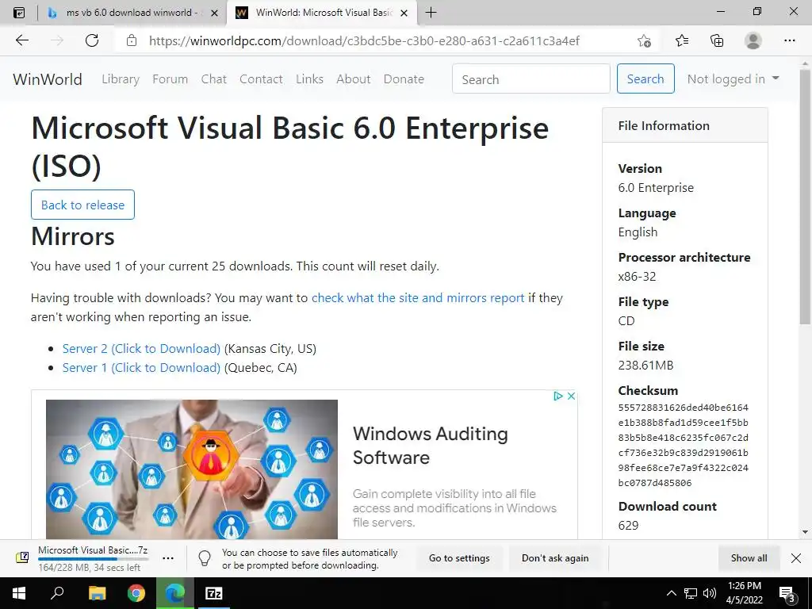Launch Google Chrome from taskbar
812x609 pixels.
pos(136,593)
